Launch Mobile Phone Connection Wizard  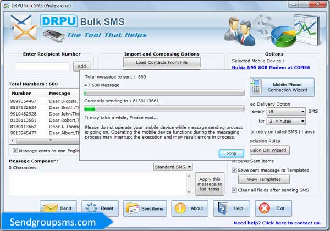click(282, 87)
